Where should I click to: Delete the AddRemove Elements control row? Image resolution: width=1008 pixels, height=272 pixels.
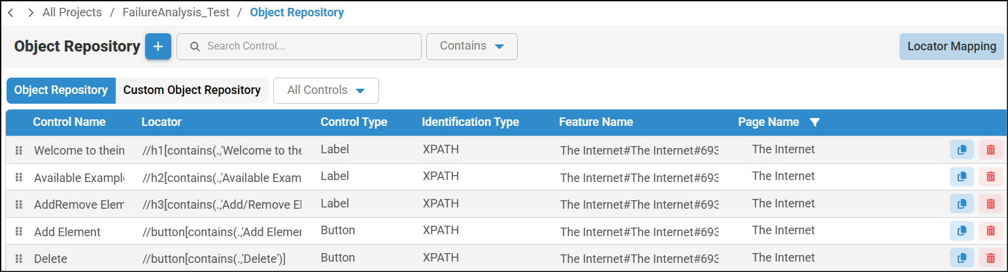(990, 204)
